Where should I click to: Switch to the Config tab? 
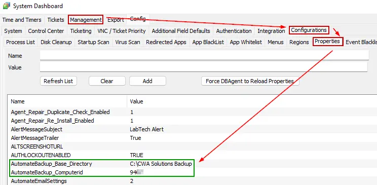point(138,19)
